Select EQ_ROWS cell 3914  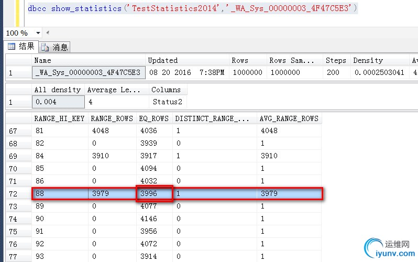[x=155, y=256]
